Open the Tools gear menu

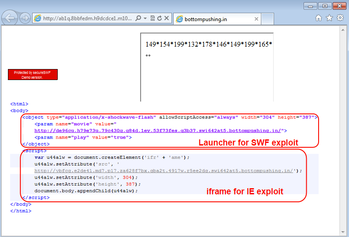(x=340, y=18)
